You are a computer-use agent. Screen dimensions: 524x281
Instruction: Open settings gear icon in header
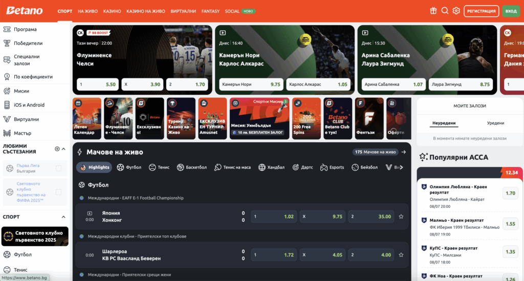(456, 11)
